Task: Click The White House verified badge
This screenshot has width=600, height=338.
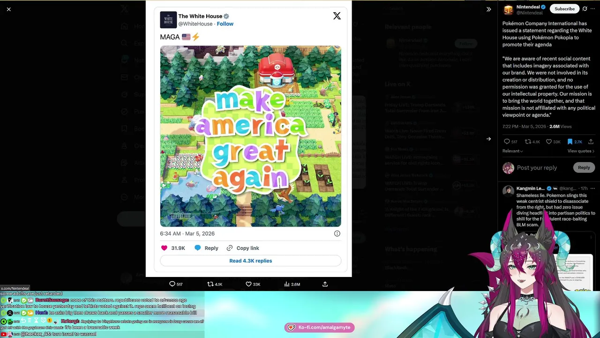Action: [226, 16]
